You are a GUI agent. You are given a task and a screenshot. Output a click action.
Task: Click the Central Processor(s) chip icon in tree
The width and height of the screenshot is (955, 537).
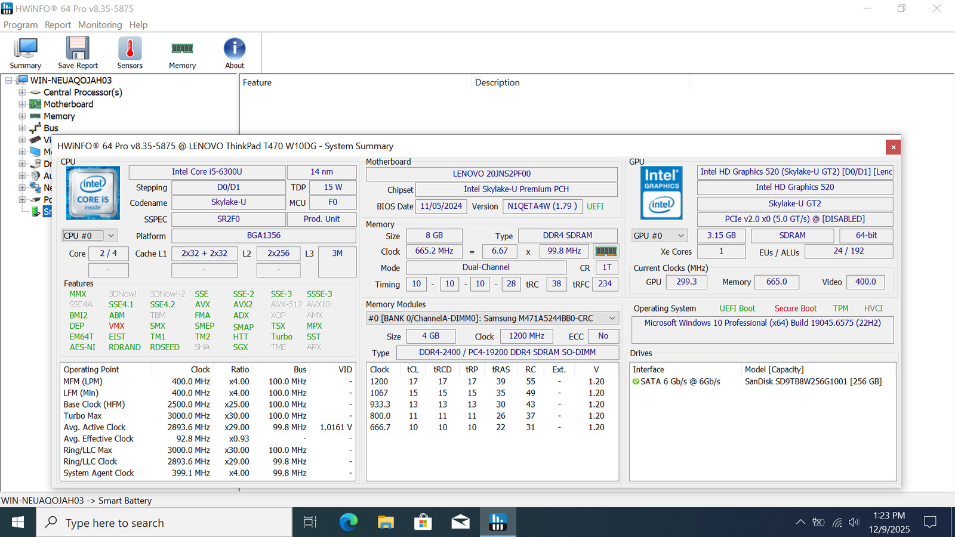pos(35,92)
